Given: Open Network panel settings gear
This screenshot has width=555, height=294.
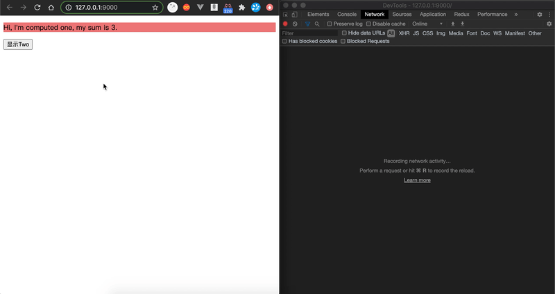Looking at the screenshot, I should pyautogui.click(x=549, y=24).
